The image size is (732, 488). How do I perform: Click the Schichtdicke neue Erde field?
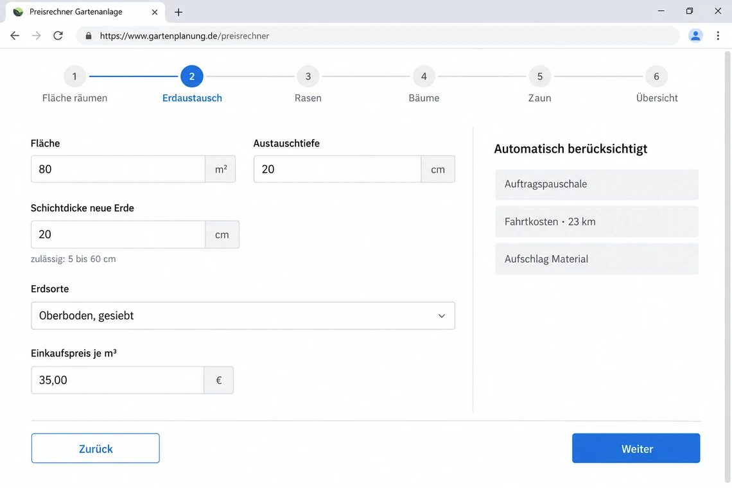pyautogui.click(x=118, y=234)
